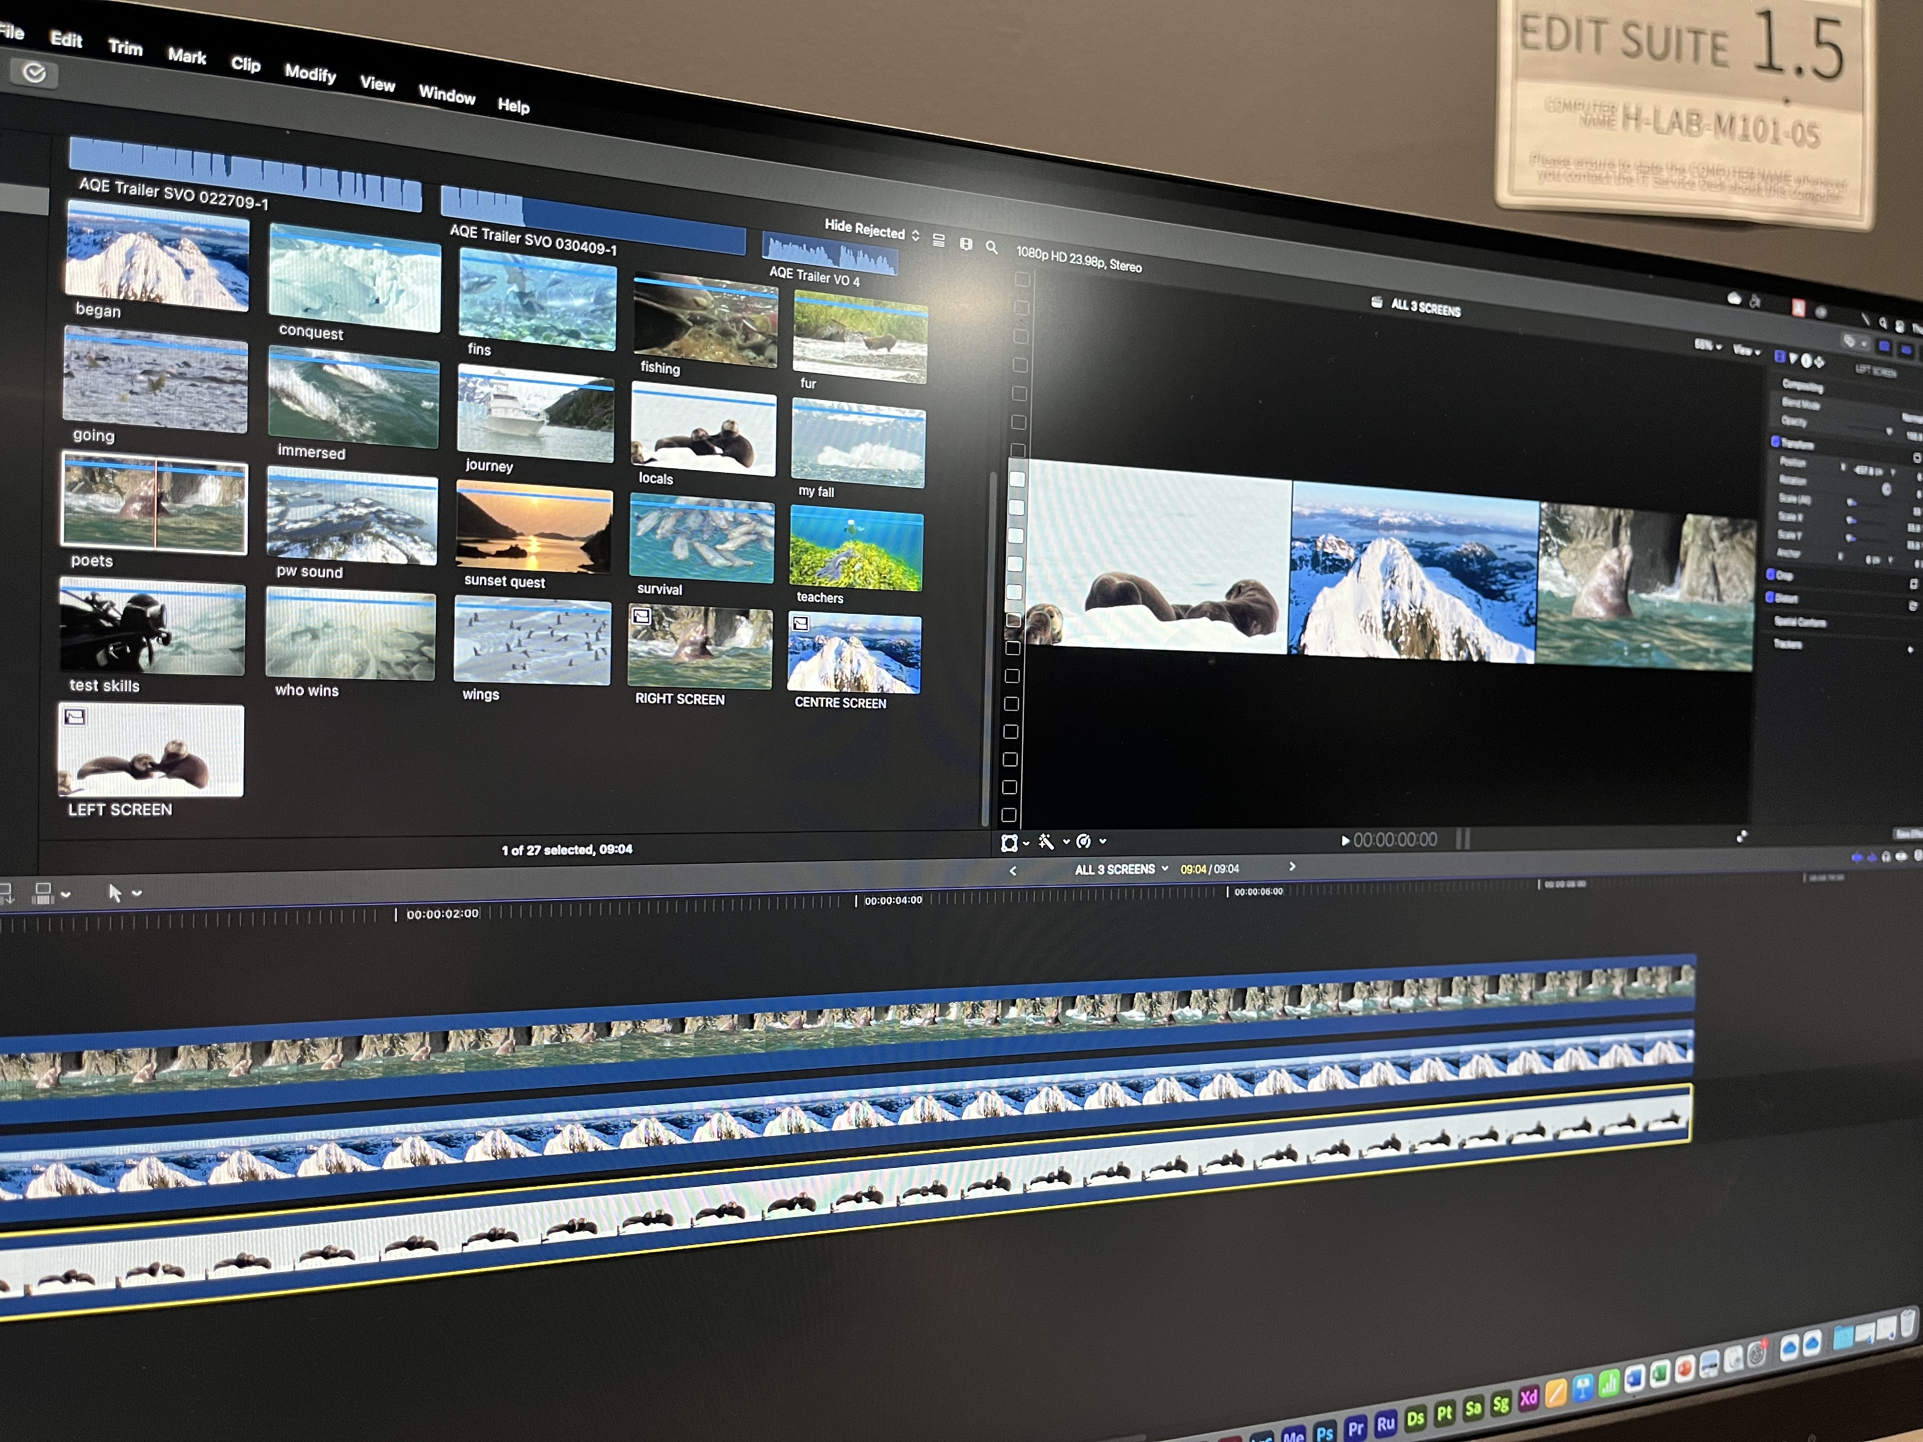Open the ALL 3 SCREENS project dropdown

click(1121, 869)
